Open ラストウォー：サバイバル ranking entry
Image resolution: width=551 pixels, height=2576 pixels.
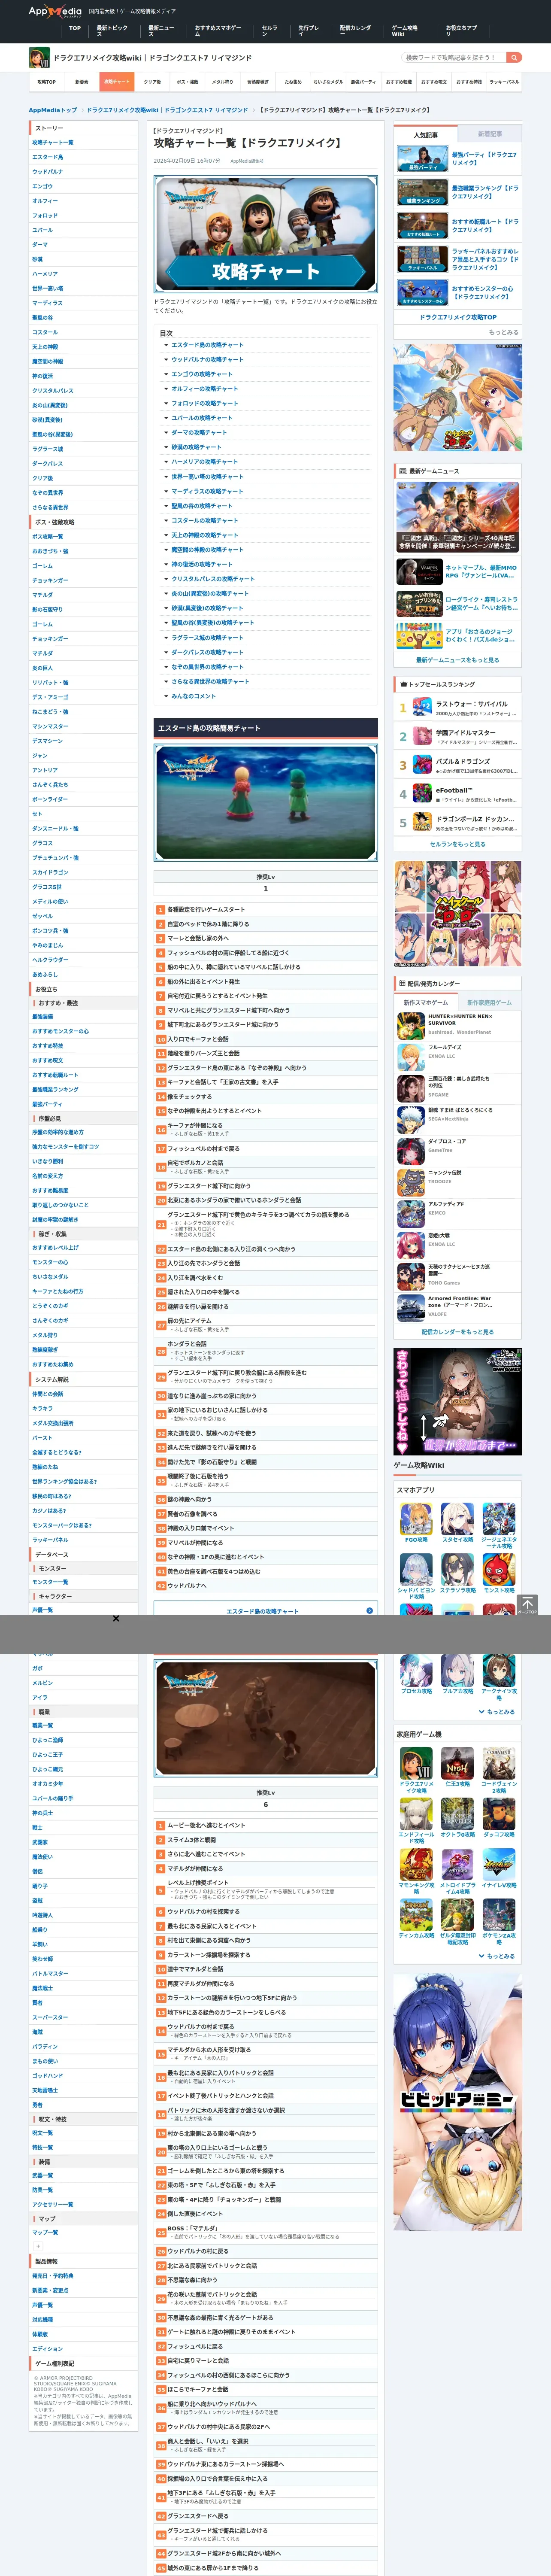(458, 708)
